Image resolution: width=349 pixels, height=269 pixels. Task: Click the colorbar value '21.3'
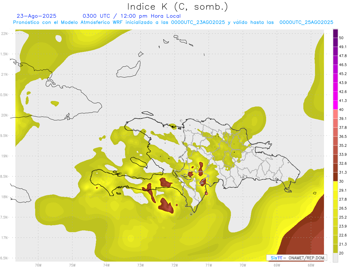[x=343, y=244]
